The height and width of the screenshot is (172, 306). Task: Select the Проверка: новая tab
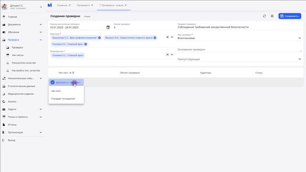[x=111, y=5]
